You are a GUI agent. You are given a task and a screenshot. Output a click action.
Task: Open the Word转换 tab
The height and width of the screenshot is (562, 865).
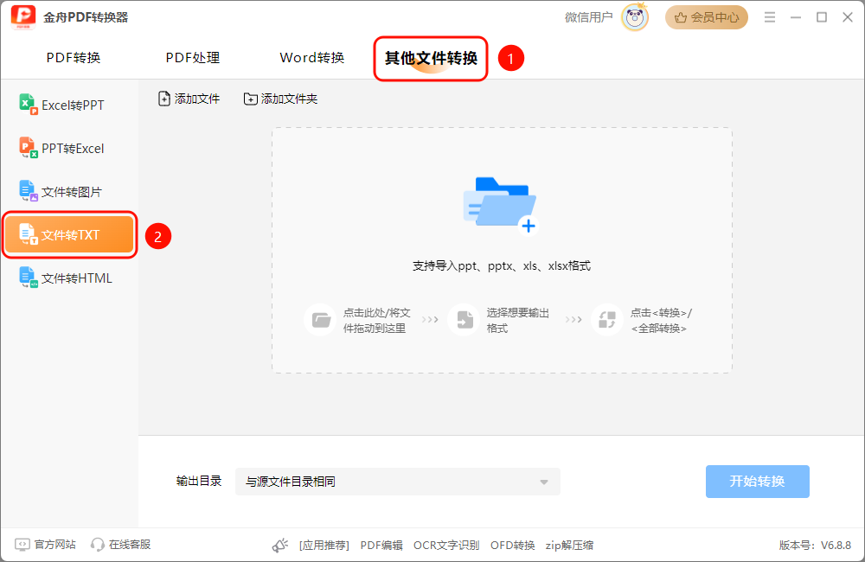point(311,58)
